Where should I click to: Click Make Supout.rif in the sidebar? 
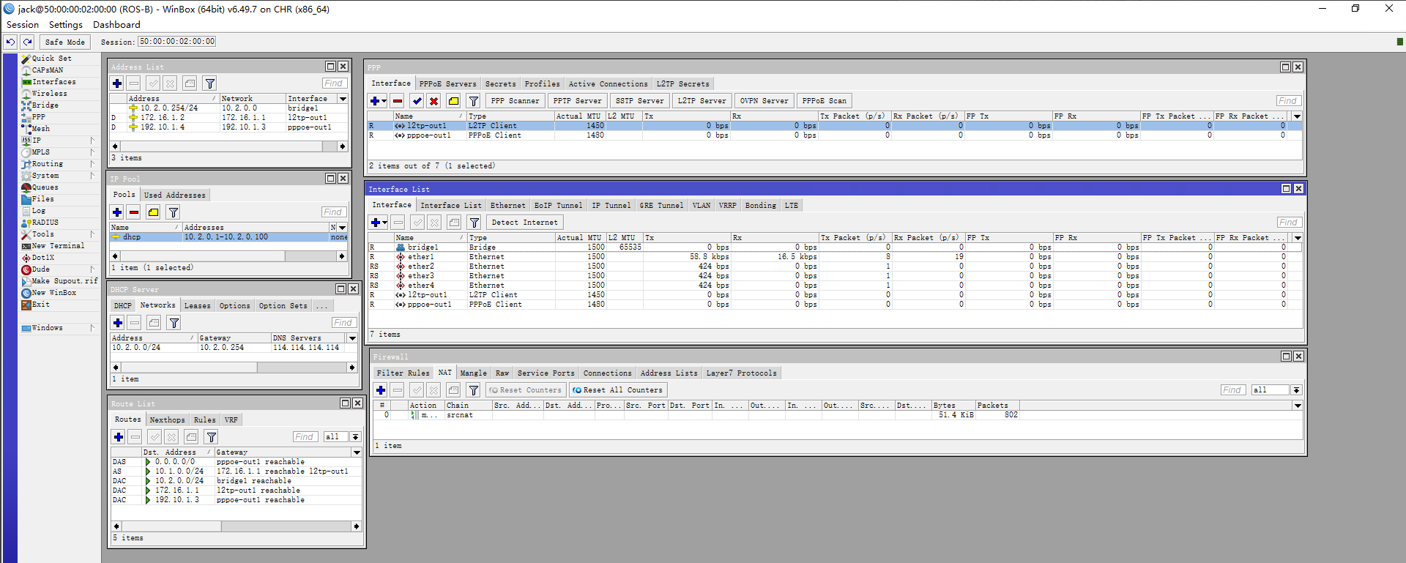64,281
